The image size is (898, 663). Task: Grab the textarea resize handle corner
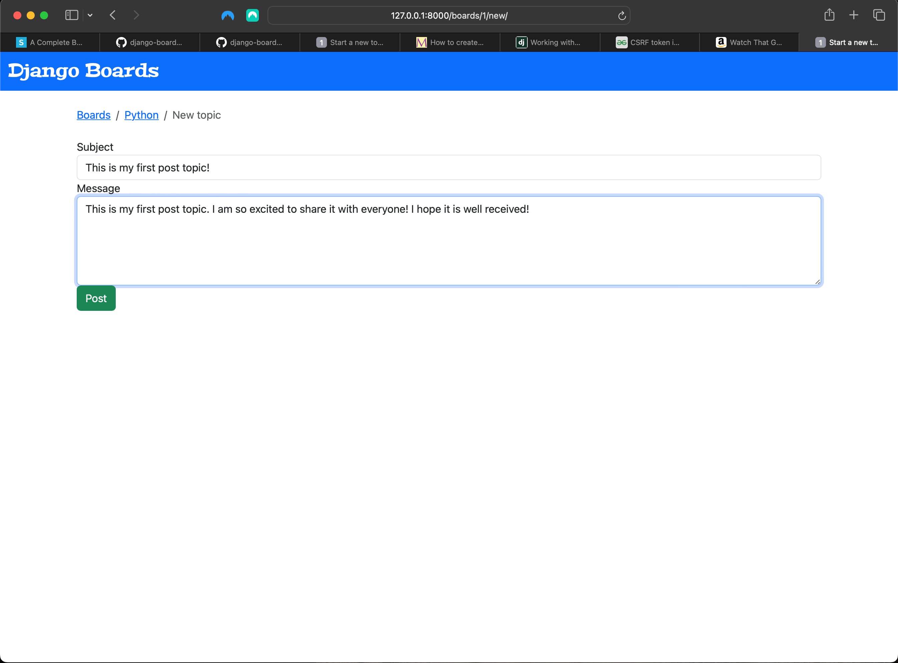tap(818, 282)
